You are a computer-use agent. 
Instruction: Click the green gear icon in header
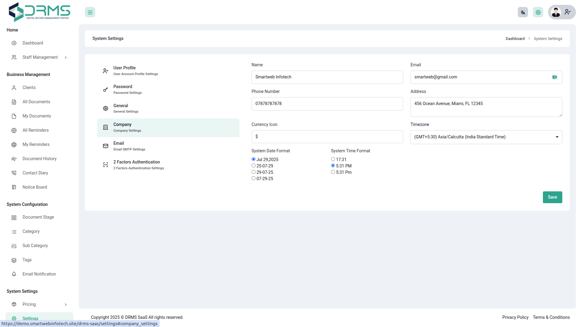tap(538, 12)
